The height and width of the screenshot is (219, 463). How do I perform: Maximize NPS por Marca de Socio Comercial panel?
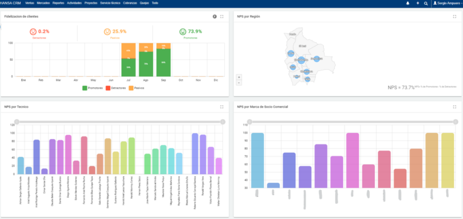coord(455,107)
